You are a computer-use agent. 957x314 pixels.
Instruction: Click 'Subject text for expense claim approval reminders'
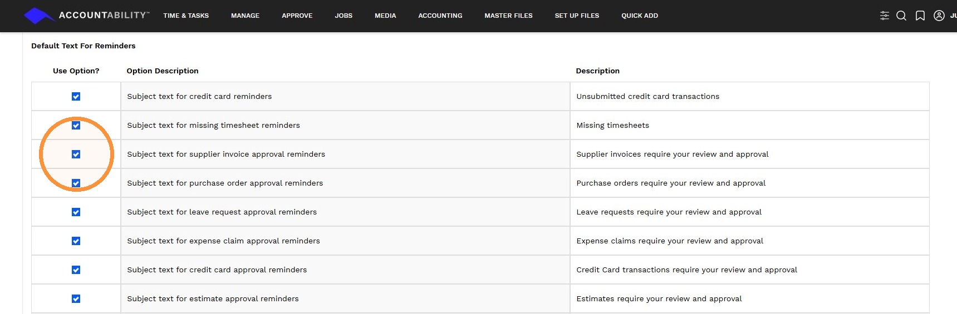coord(223,241)
